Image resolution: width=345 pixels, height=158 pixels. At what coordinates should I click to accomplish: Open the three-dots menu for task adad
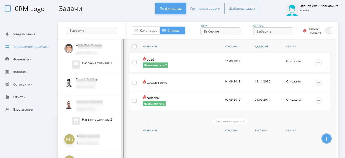click(x=318, y=62)
